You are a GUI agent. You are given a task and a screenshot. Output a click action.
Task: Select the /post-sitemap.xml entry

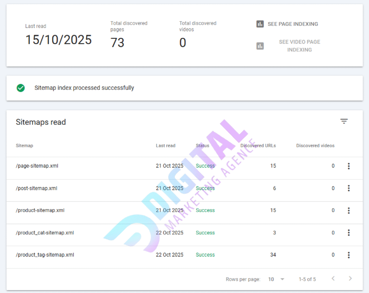pyautogui.click(x=36, y=188)
